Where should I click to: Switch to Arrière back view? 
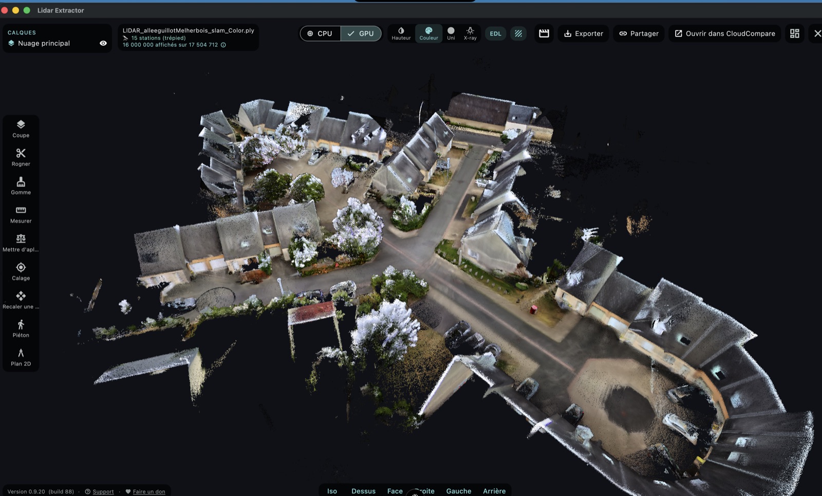494,491
